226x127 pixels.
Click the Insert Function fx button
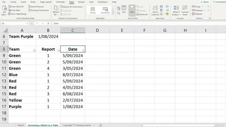tap(48, 23)
